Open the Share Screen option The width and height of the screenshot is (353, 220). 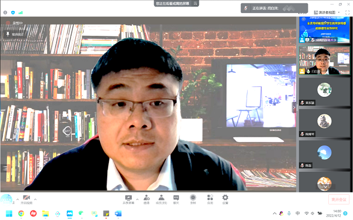click(x=128, y=199)
